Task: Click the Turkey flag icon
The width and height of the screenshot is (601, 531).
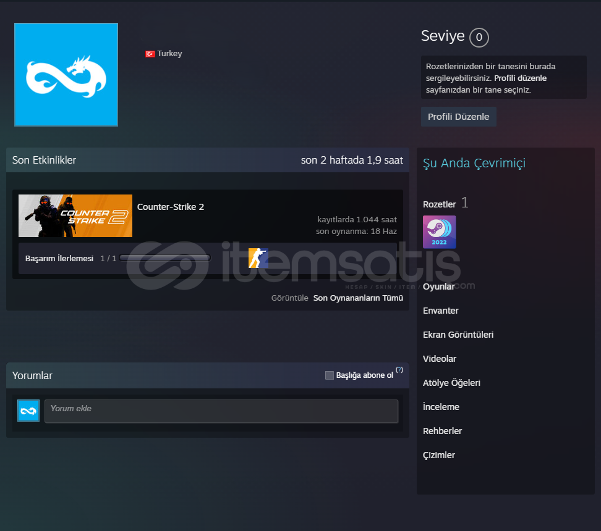Action: pos(150,54)
